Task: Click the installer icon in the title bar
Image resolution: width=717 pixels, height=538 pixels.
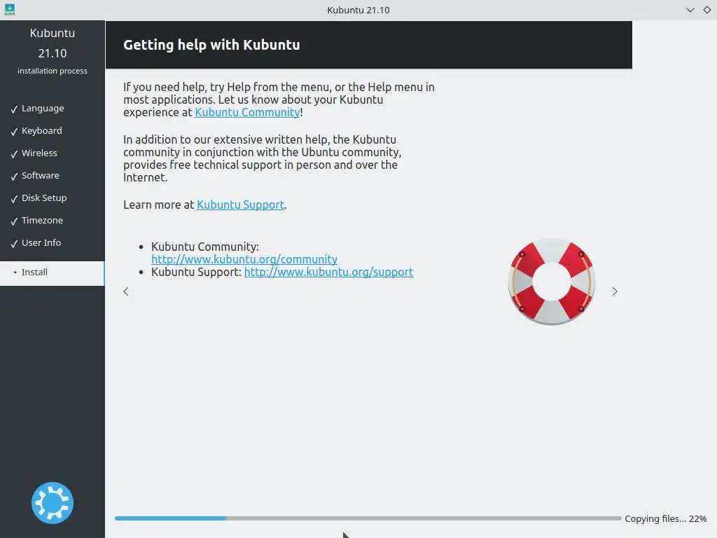Action: pos(10,9)
